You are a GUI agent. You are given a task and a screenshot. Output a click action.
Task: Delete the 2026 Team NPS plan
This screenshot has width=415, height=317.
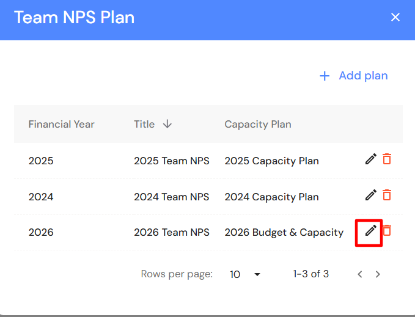[387, 231]
